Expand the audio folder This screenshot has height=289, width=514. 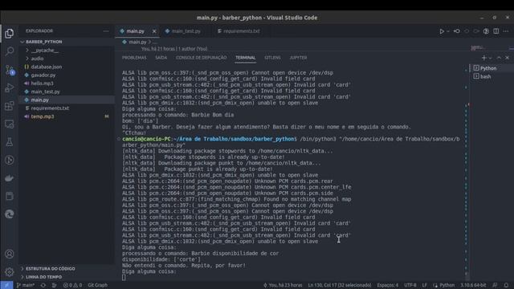(x=67, y=59)
